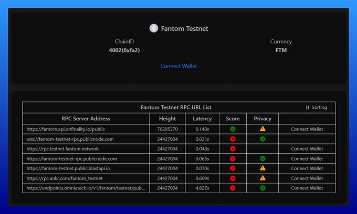This screenshot has width=357, height=214.
Task: Connect Wallet for fantom.api.onfinality.io row
Action: (x=307, y=129)
